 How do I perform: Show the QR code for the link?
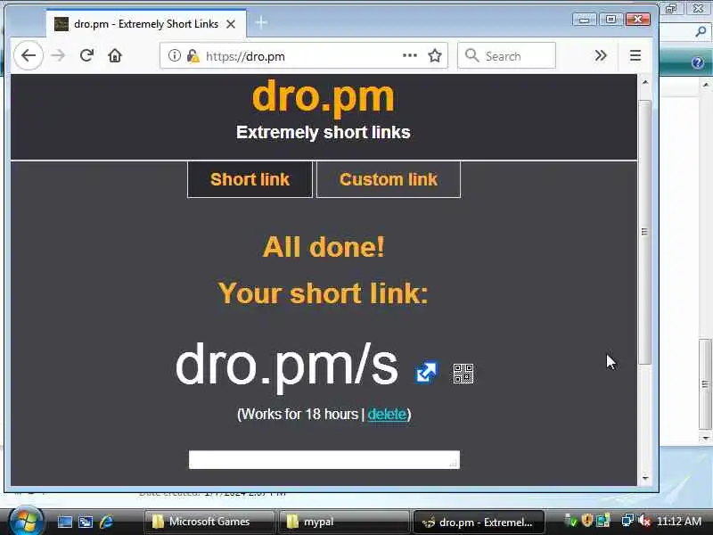tap(463, 374)
